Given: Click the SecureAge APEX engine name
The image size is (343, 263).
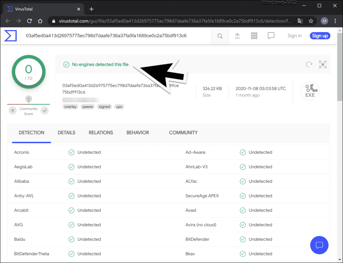Looking at the screenshot, I should (202, 196).
